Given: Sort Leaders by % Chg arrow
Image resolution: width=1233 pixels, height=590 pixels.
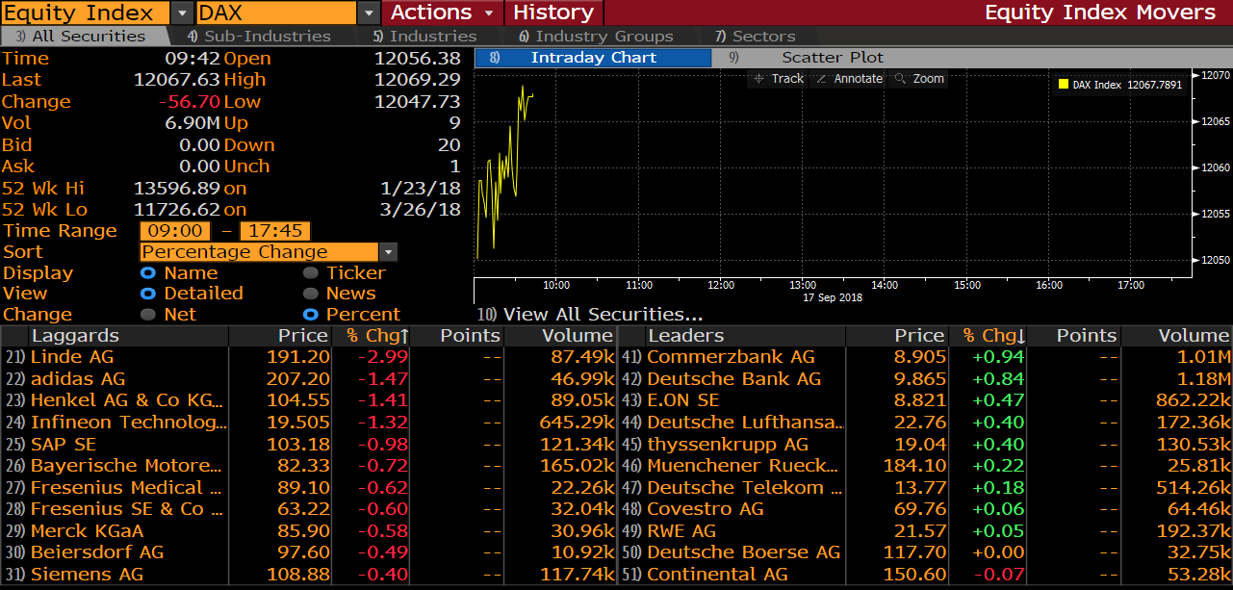Looking at the screenshot, I should click(1021, 336).
